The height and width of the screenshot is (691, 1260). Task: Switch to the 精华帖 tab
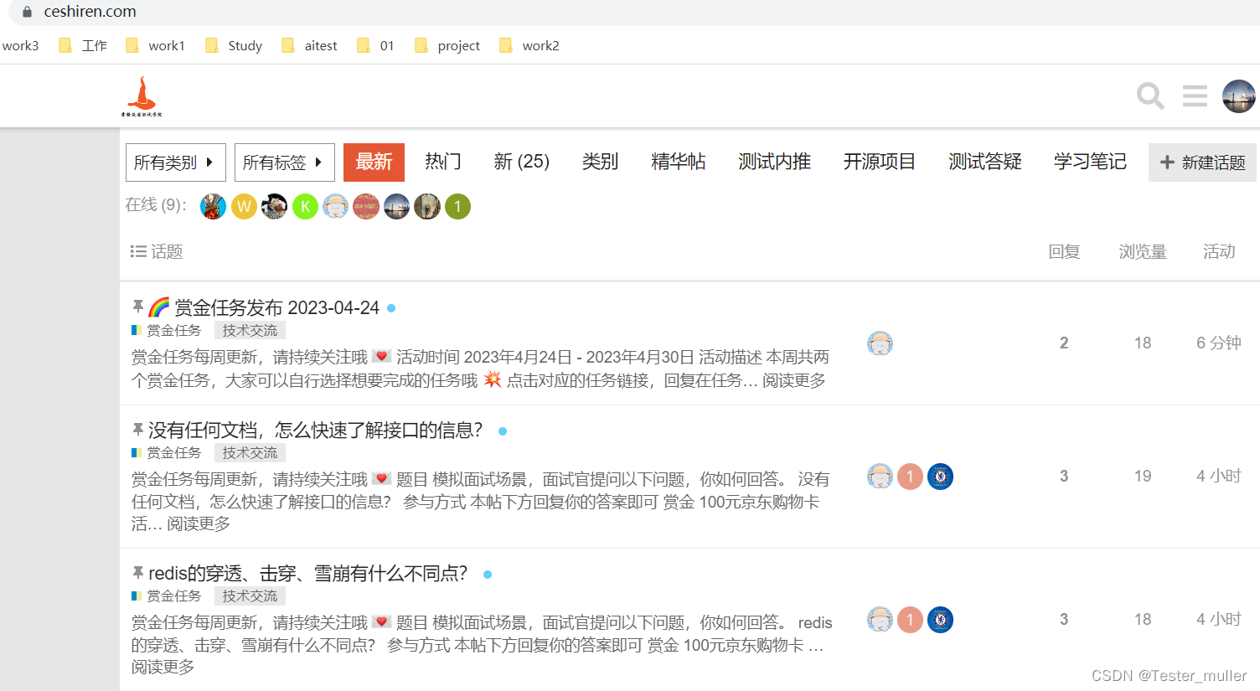coord(678,162)
